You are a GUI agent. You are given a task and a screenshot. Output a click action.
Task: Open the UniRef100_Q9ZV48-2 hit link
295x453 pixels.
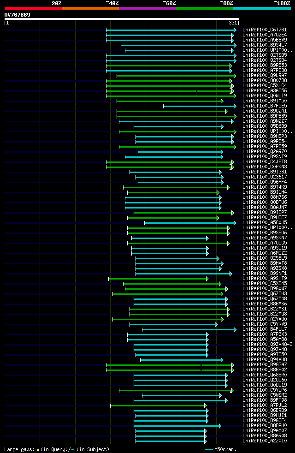(267, 345)
